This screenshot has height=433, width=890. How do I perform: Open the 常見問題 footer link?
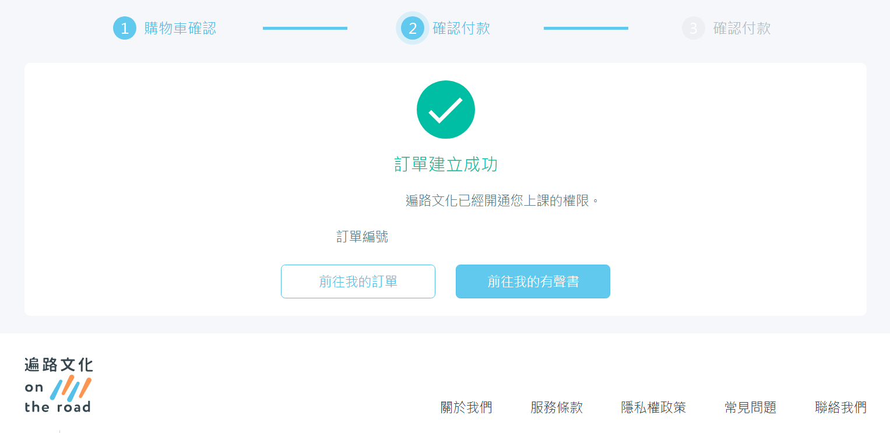[x=750, y=407]
